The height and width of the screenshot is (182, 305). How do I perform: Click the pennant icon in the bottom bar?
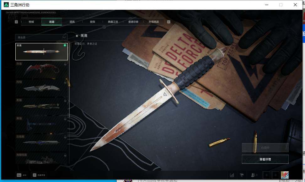click(242, 175)
